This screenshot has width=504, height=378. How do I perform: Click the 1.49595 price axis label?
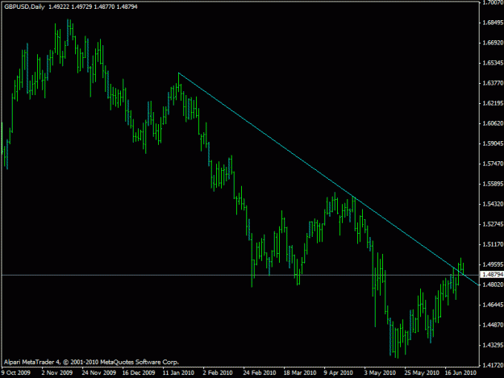(x=493, y=264)
